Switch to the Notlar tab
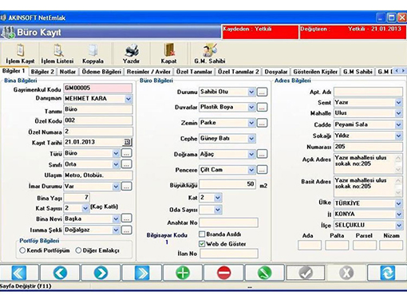Image resolution: width=407 pixels, height=303 pixels. coord(68,72)
